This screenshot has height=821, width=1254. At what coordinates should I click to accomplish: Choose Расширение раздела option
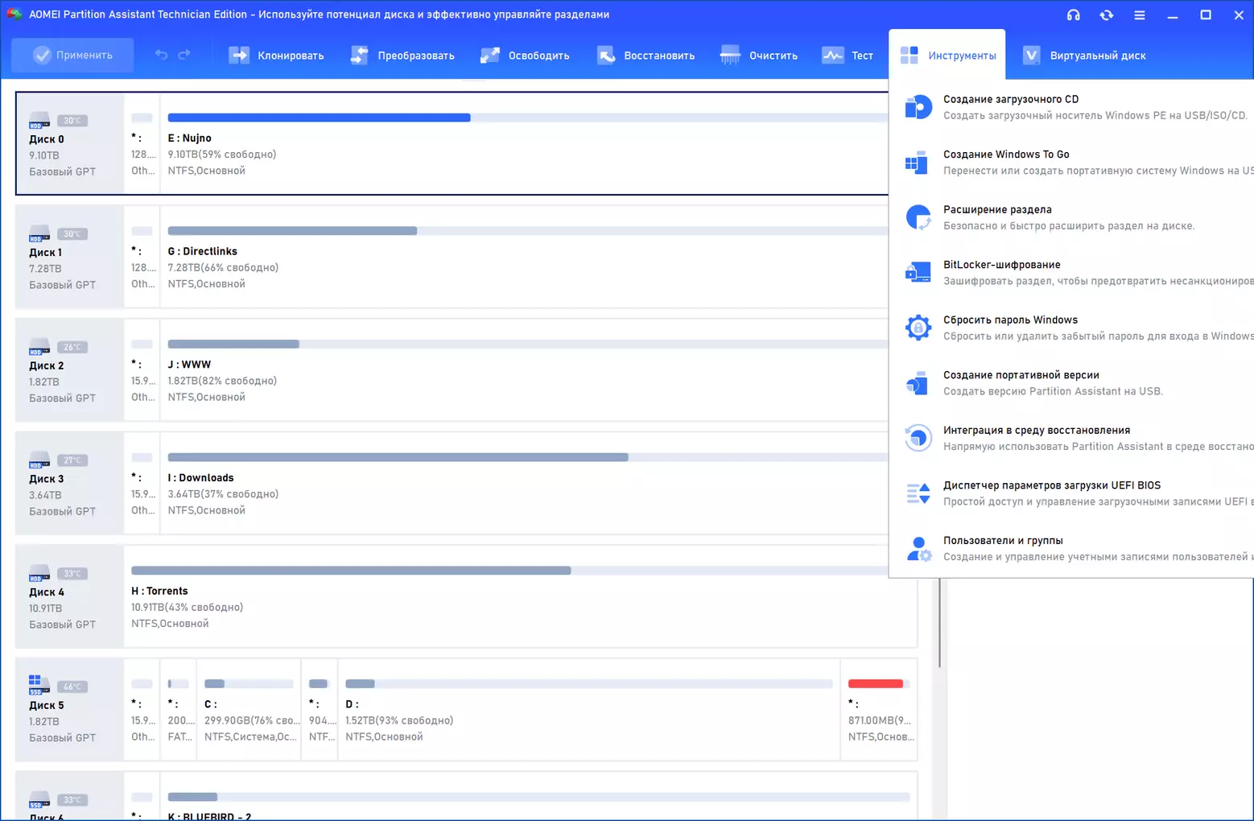[1071, 217]
